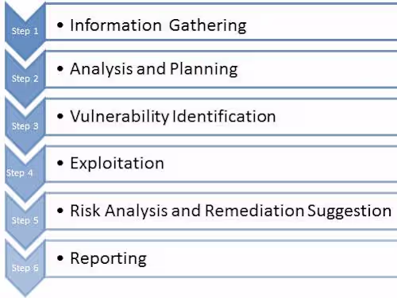397x298 pixels.
Task: Click the Step 1 chevron arrow
Action: pos(25,31)
